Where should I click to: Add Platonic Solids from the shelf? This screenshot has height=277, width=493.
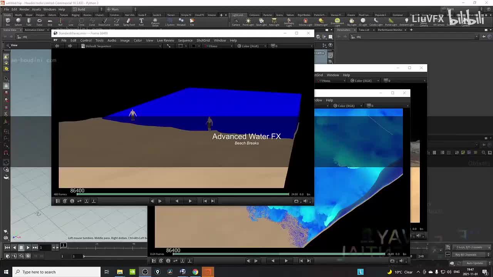(x=155, y=23)
